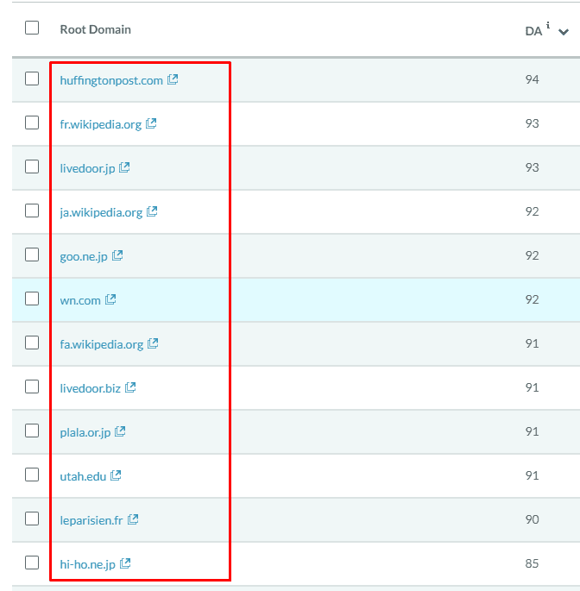The height and width of the screenshot is (591, 580).
Task: Check the box for wn.com row
Action: click(x=32, y=299)
